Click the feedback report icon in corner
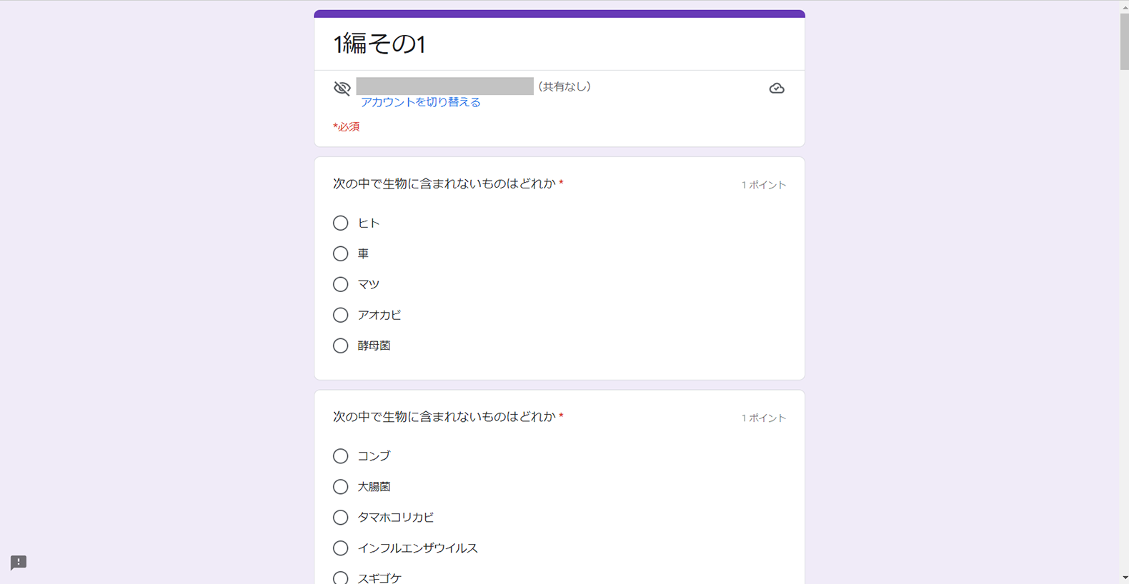This screenshot has width=1129, height=584. (19, 563)
